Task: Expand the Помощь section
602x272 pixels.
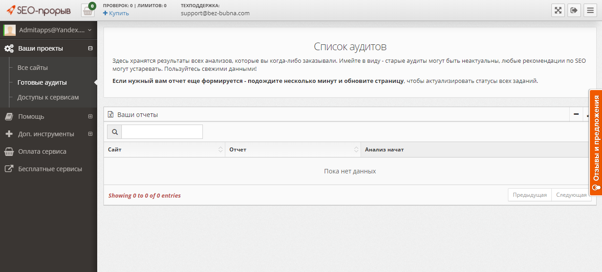Action: [90, 117]
